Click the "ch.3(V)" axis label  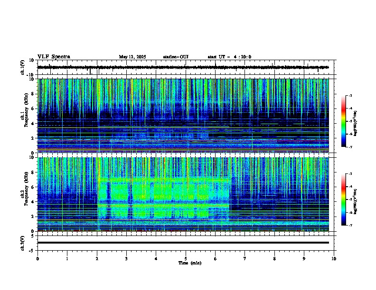pyautogui.click(x=23, y=243)
